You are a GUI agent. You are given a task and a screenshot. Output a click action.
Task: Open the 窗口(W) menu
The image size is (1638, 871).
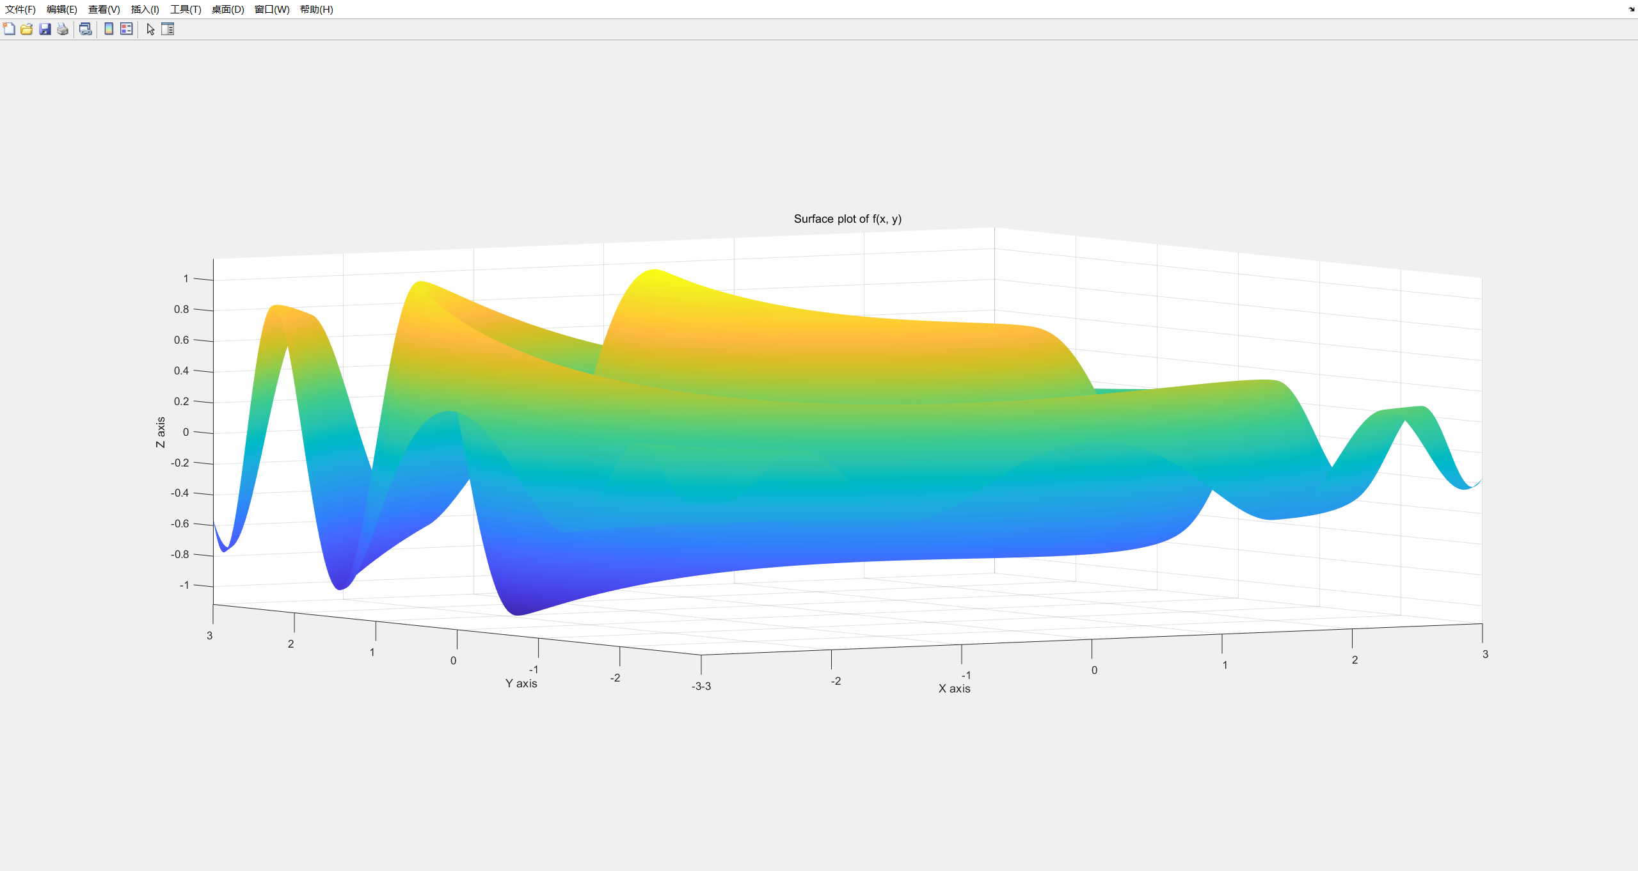[x=272, y=9]
